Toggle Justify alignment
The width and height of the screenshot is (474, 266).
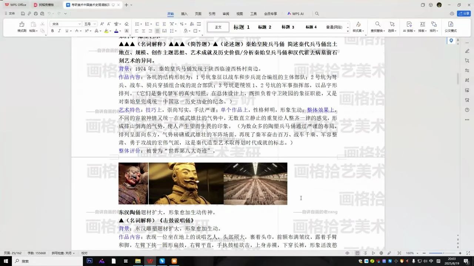(x=157, y=31)
